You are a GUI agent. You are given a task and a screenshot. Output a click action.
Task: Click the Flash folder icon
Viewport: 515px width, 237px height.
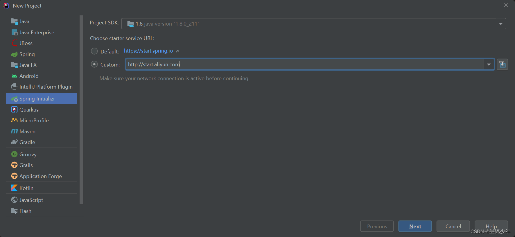click(14, 211)
